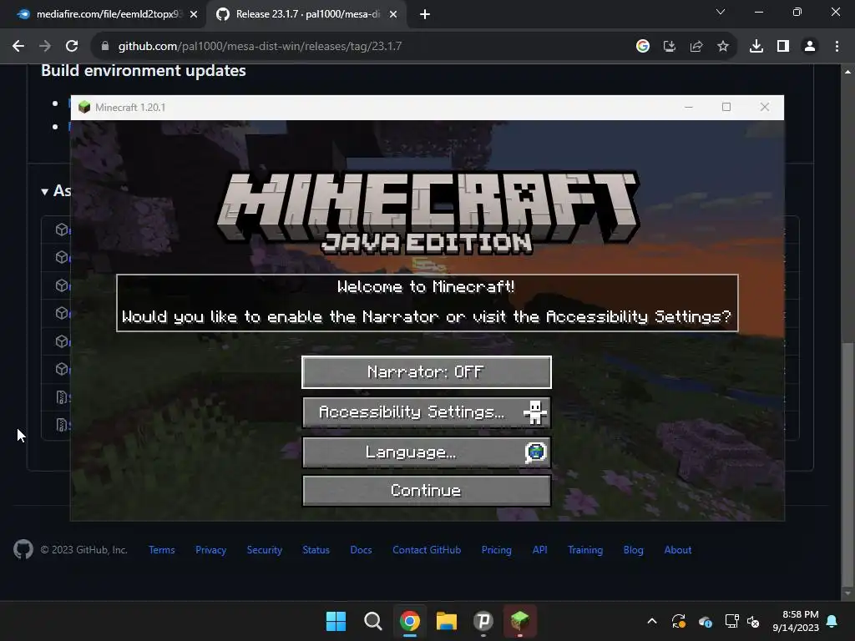The image size is (855, 641).
Task: Click the page vertical scrollbar thumb
Action: pyautogui.click(x=847, y=463)
